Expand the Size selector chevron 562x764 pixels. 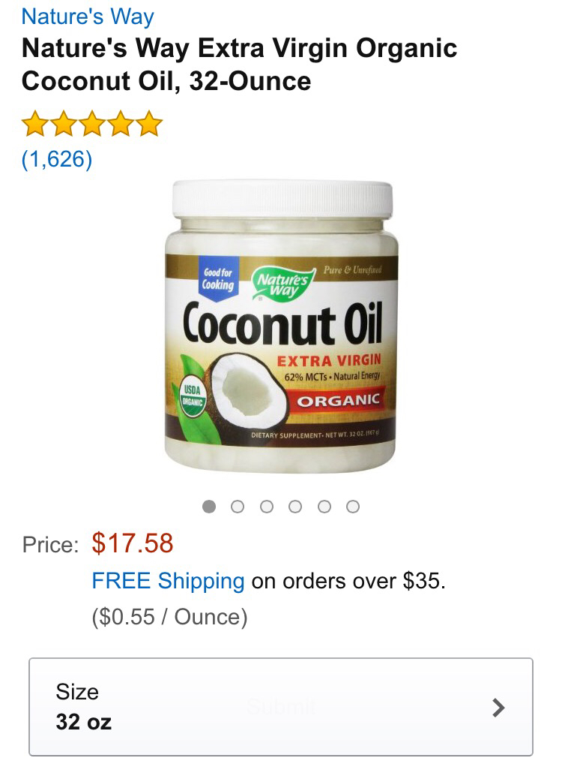pos(498,708)
